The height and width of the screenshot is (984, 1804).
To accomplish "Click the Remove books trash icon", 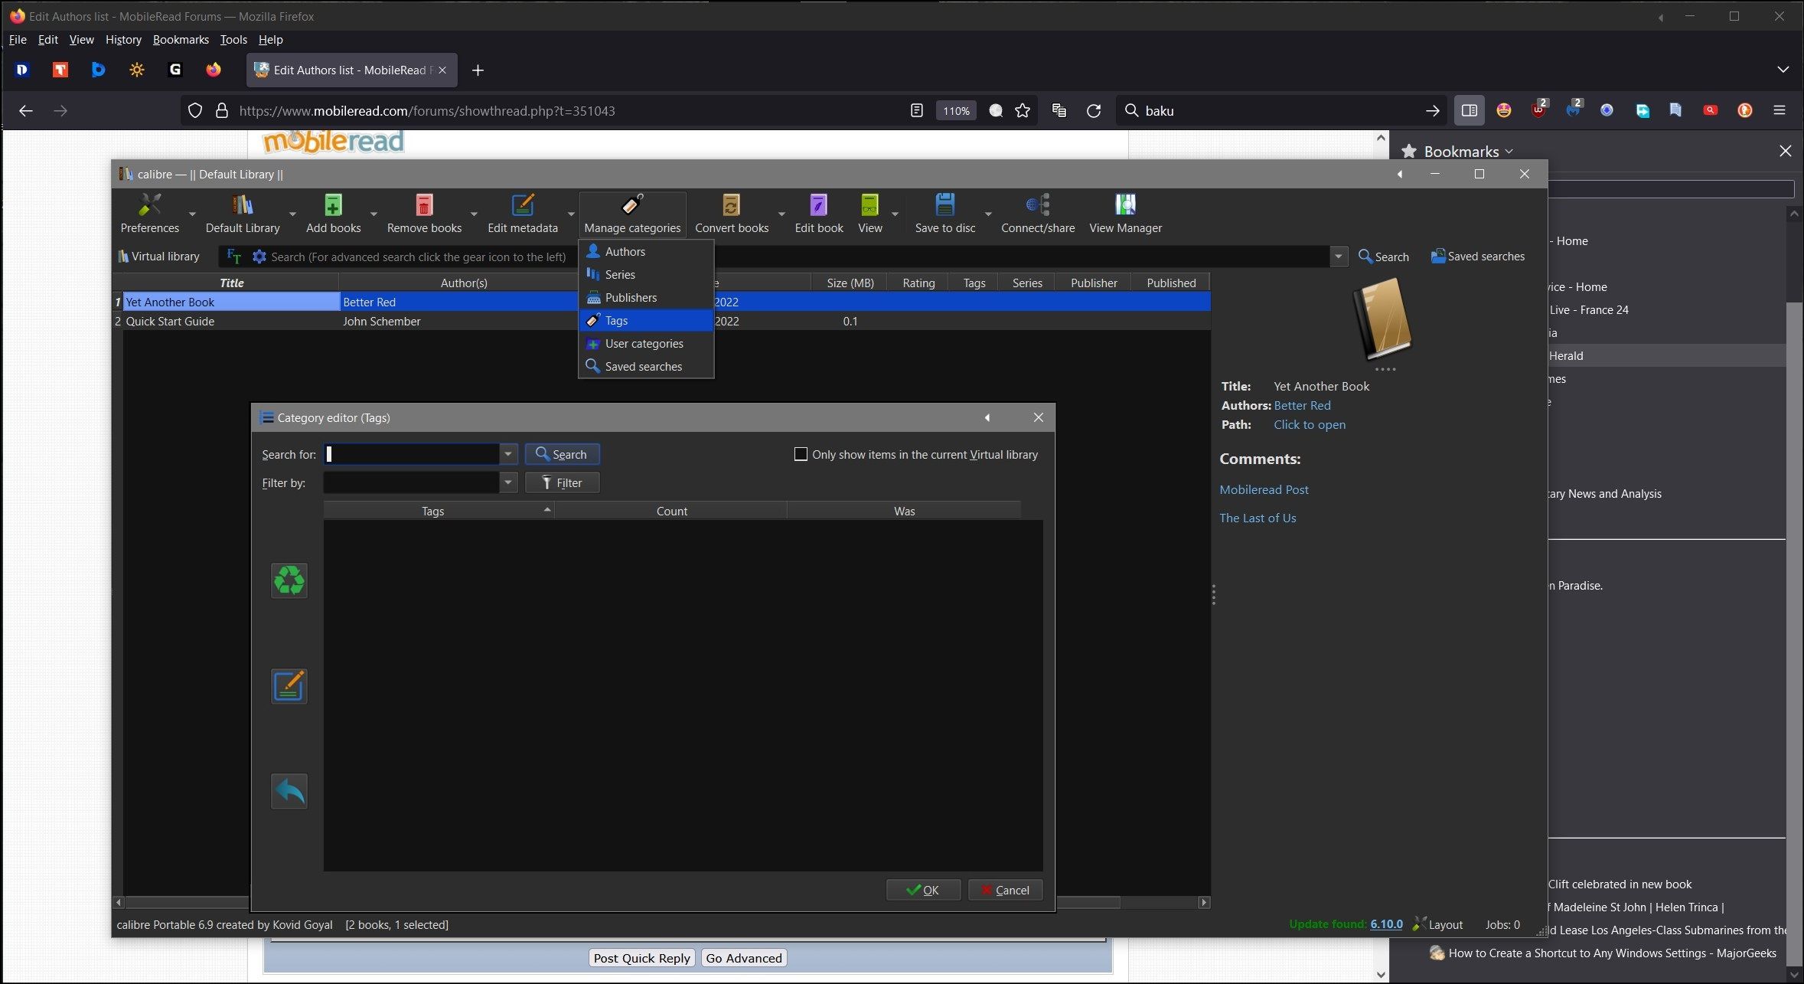I will pos(424,206).
